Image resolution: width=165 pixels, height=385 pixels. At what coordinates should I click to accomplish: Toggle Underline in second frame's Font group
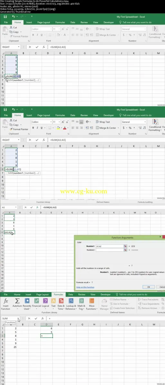point(41,128)
